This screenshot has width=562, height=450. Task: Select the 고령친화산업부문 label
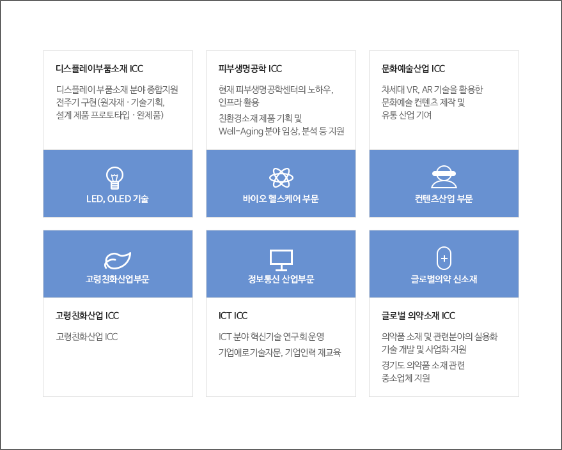point(118,279)
